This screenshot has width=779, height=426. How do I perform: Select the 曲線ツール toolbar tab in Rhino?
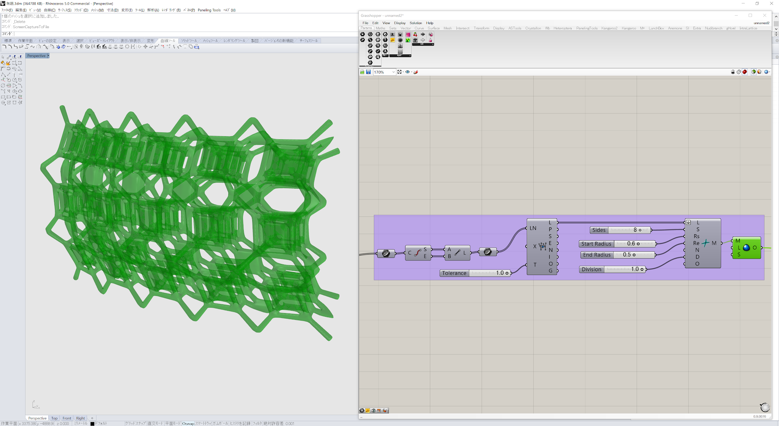168,40
